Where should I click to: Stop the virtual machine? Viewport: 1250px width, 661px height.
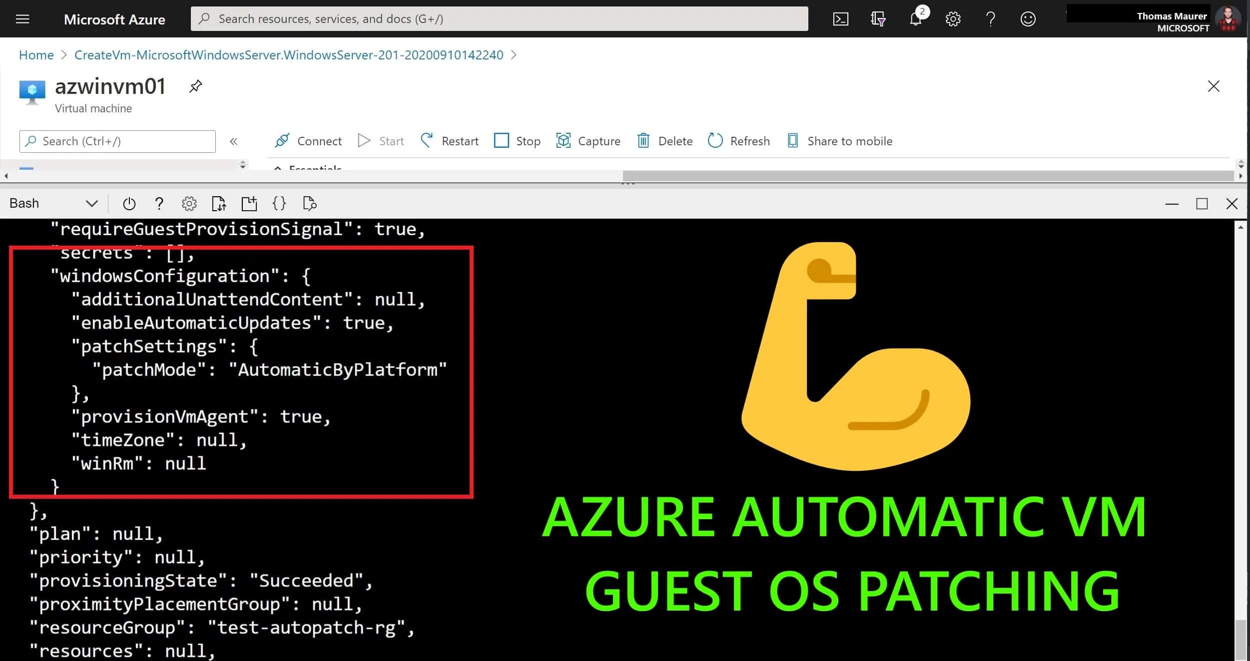pyautogui.click(x=517, y=141)
